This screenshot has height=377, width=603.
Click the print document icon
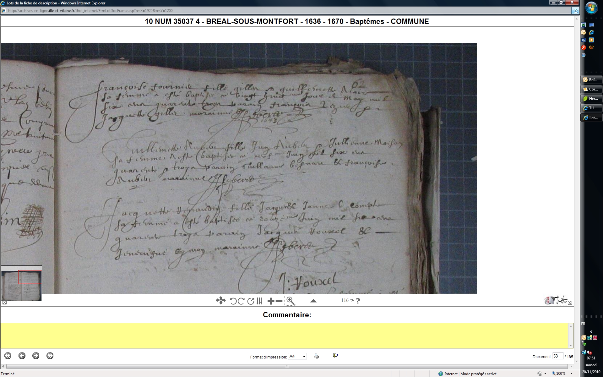(317, 356)
